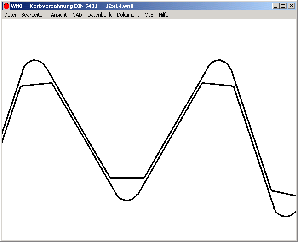Open the Datei menu
Viewport: 298px width, 242px height.
(10, 15)
